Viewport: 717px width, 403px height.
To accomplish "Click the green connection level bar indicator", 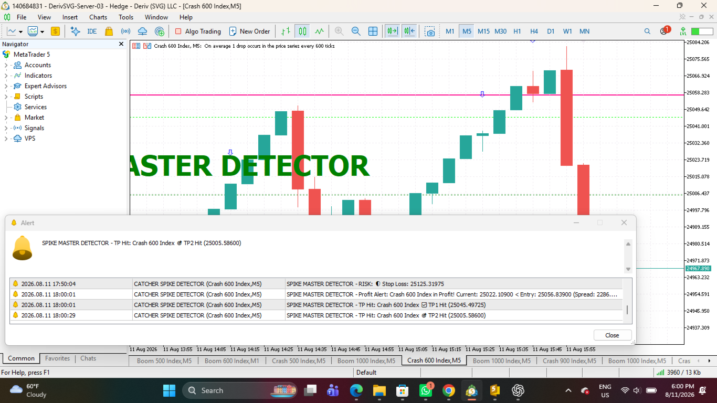I will [702, 31].
